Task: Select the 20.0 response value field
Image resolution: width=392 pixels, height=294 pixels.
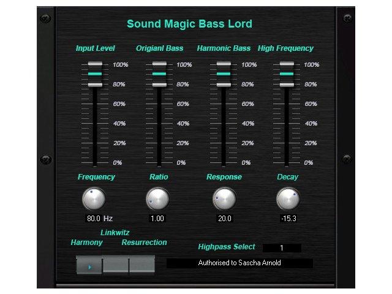Action: coord(225,219)
